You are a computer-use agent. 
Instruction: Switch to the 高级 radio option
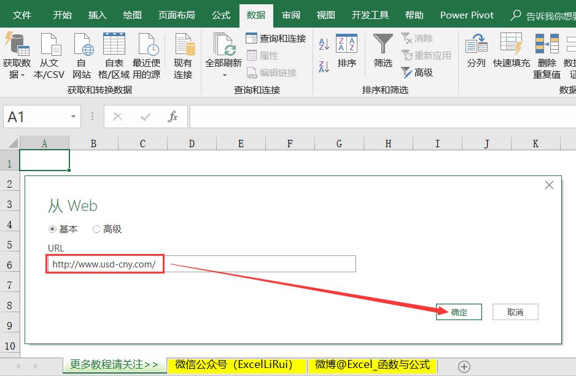coord(95,229)
